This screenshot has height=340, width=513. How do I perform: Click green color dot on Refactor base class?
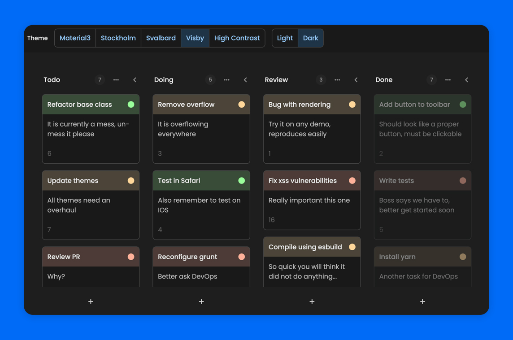131,105
